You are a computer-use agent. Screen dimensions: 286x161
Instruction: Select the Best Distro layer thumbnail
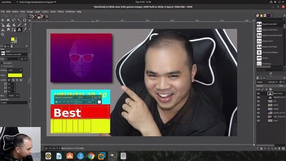tap(270, 93)
